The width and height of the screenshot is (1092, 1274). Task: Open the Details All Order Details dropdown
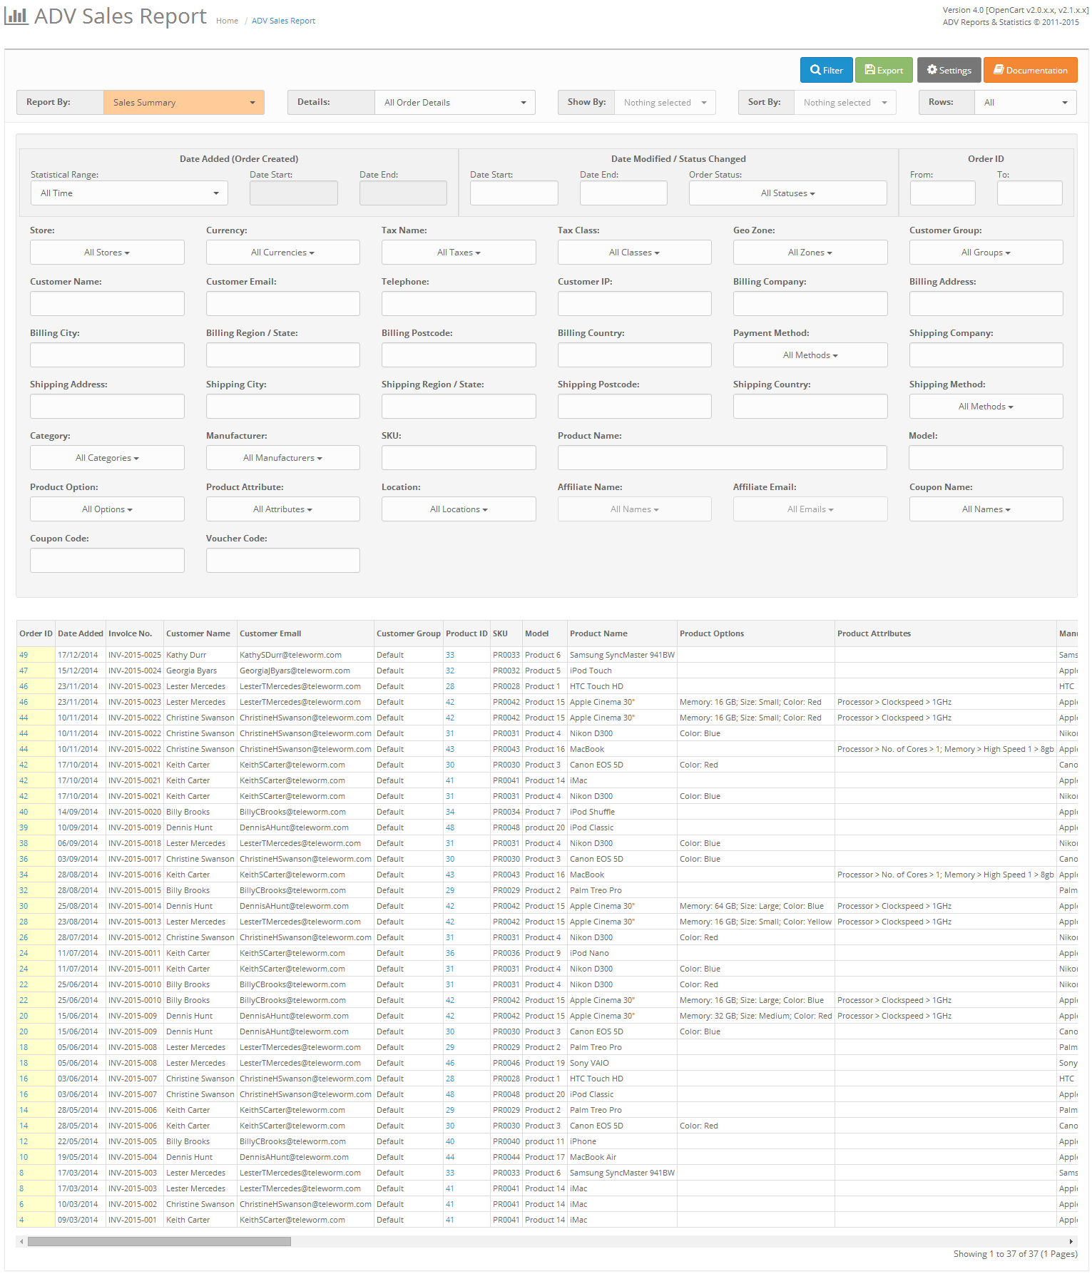tap(455, 102)
